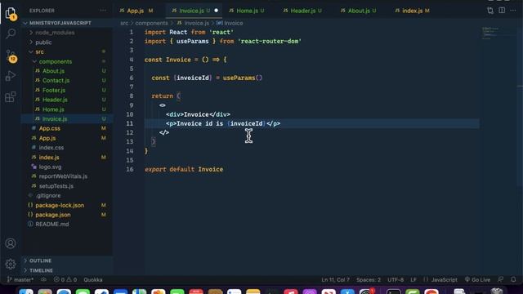
Task: Open the Extensions view
Action: (11, 97)
